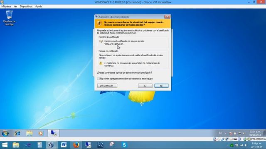
Task: Click the Windows 8 host Start button
Action: [x=5, y=145]
